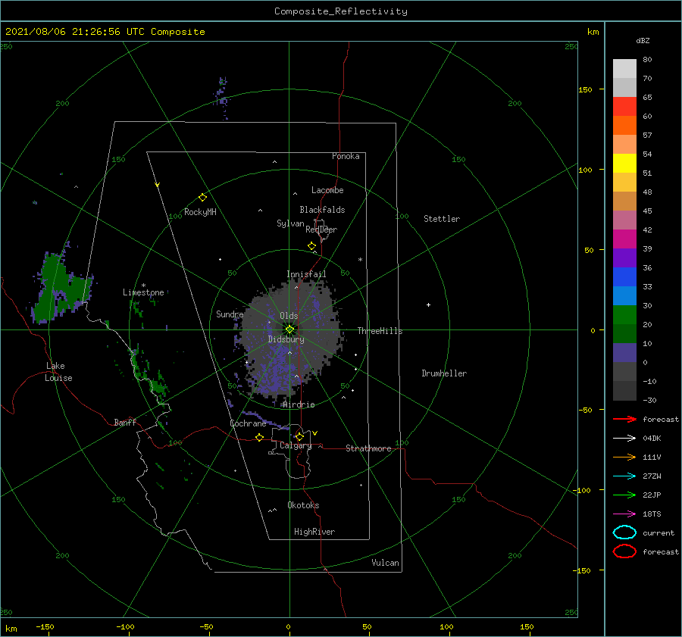Select the magenta 42 dBZ color swatch
Screen dimensions: 682x637
(624, 239)
